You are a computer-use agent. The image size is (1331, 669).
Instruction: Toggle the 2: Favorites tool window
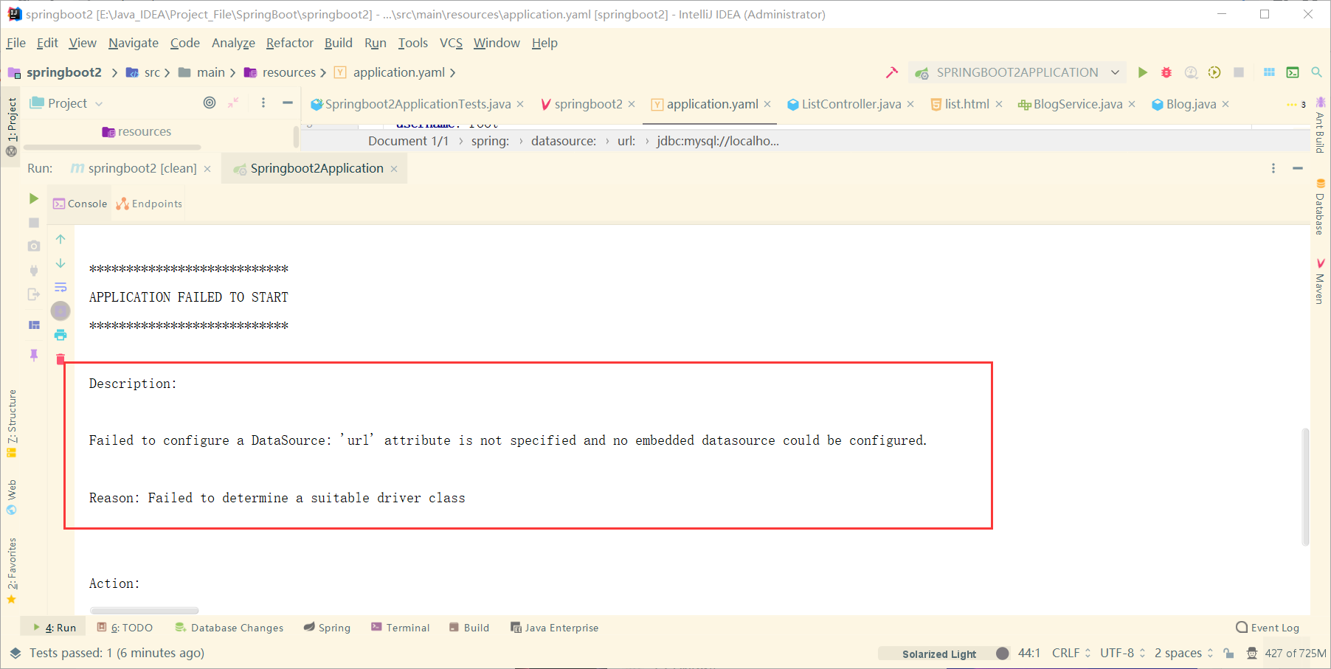tap(11, 571)
